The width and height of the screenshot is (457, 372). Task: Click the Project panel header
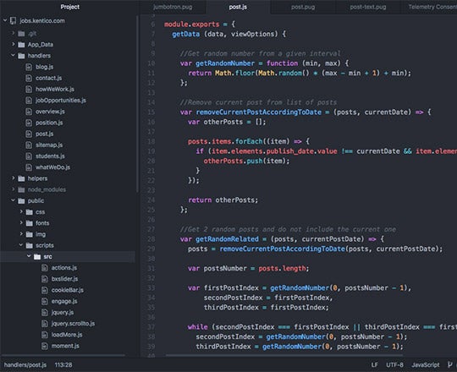pyautogui.click(x=70, y=7)
